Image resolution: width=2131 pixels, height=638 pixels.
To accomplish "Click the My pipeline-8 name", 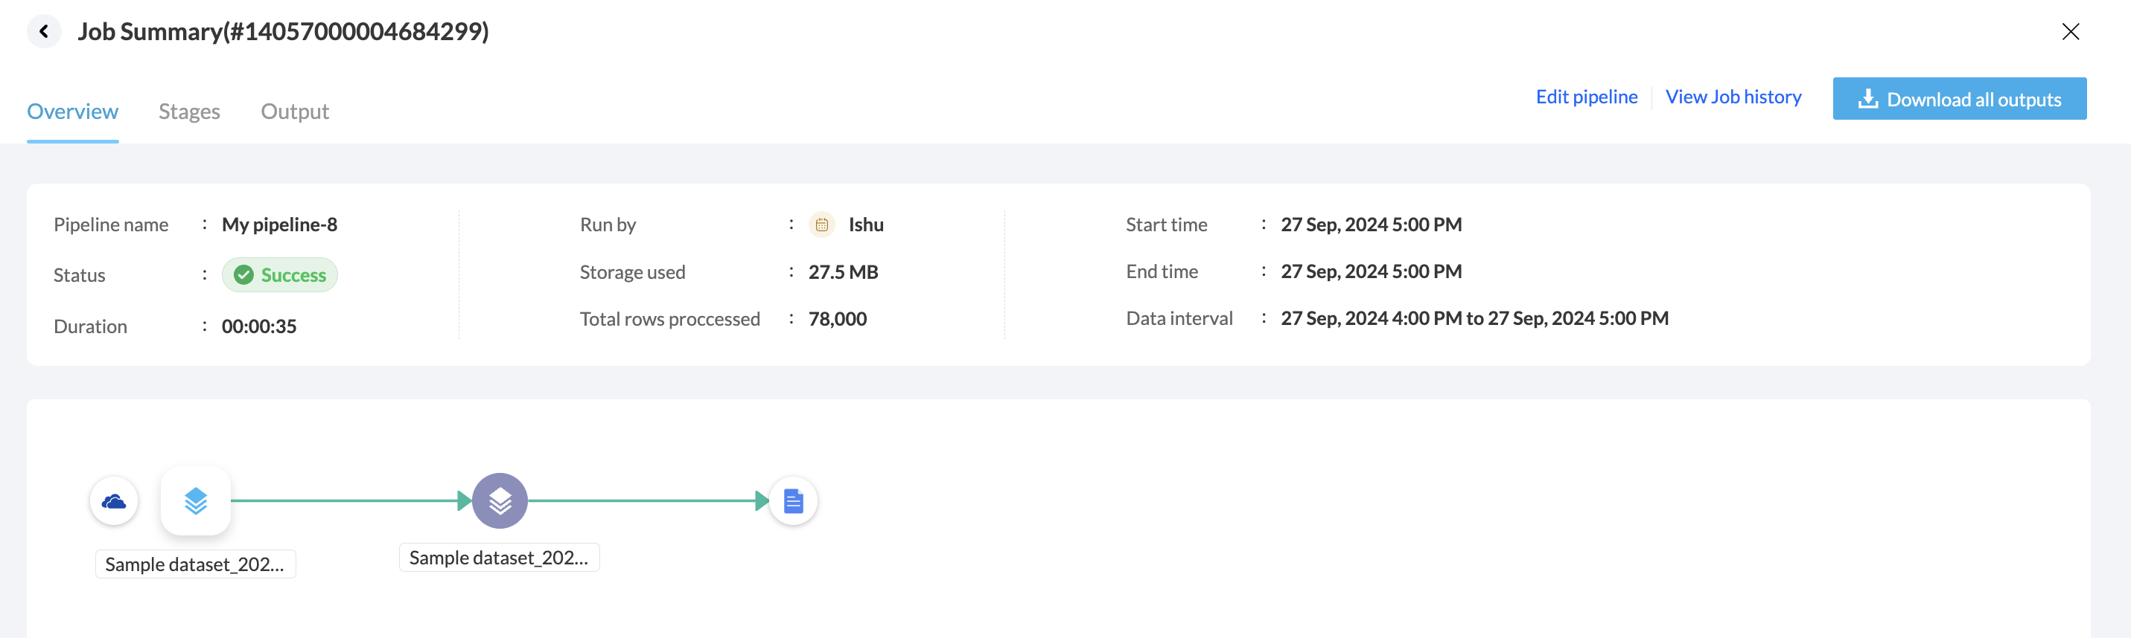I will (280, 225).
